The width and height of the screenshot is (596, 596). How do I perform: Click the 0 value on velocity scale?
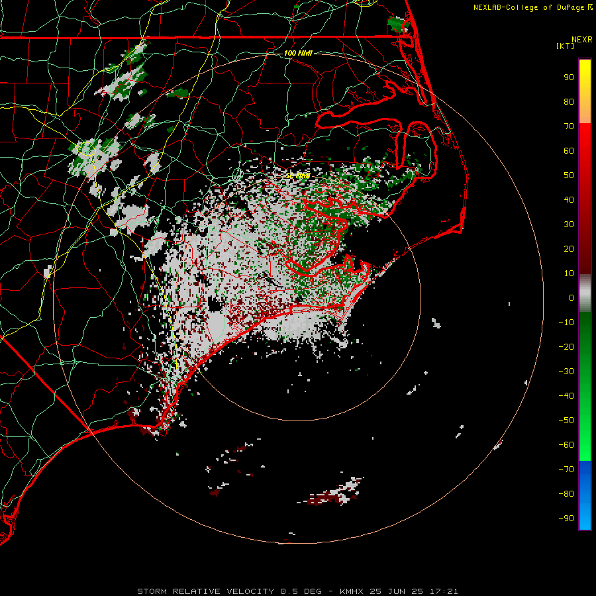coord(571,298)
